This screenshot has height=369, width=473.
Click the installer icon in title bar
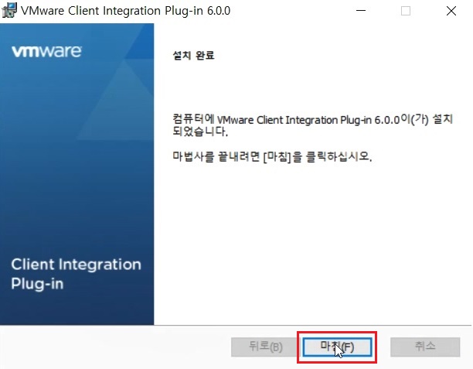(9, 11)
